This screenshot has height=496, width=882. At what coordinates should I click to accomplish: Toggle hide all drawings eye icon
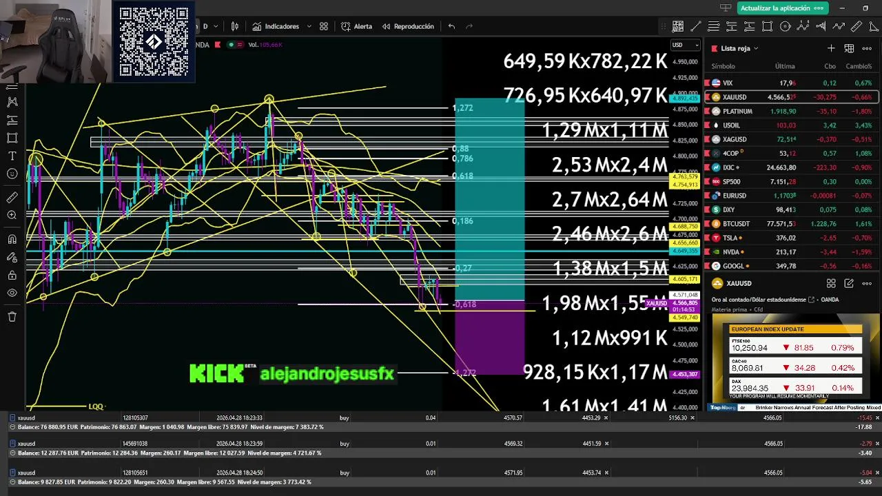pos(12,293)
